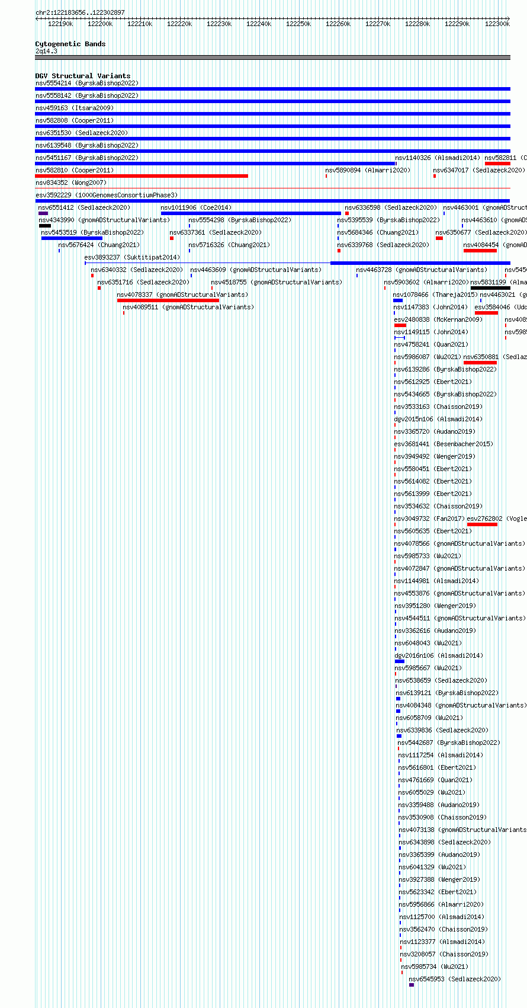Click black nsv4343990 gnomAD variant bar

pos(45,226)
